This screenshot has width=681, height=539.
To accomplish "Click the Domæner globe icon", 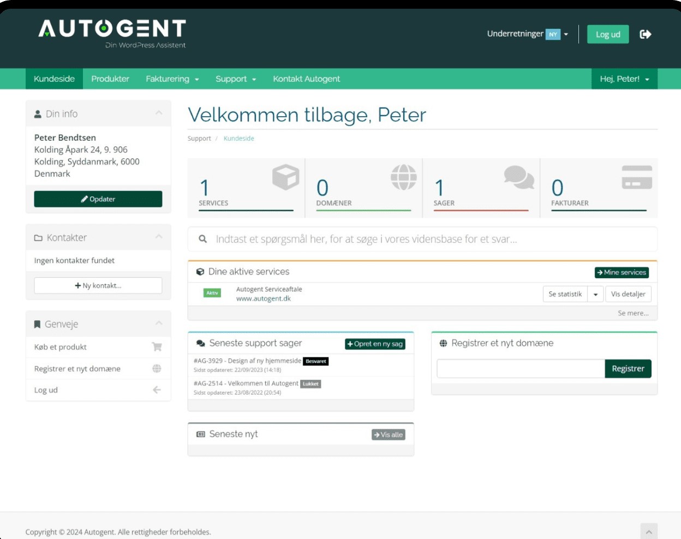I will tap(404, 177).
